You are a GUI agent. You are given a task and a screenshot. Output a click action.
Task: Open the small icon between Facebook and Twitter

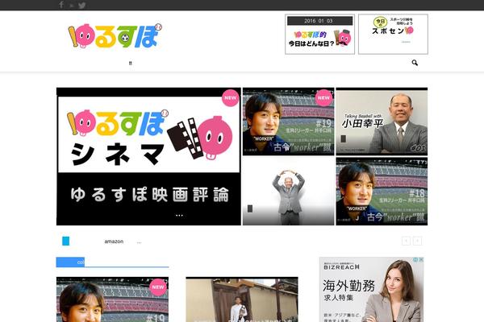pyautogui.click(x=72, y=6)
